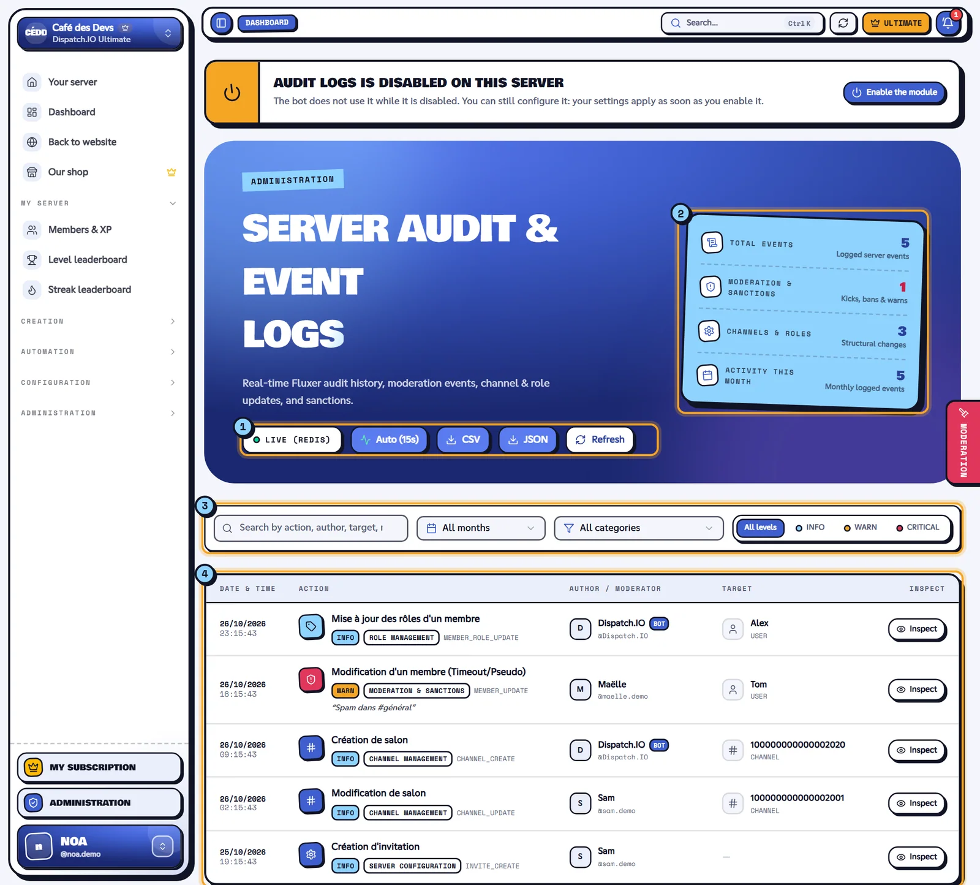This screenshot has height=885, width=980.
Task: Open the notifications bell
Action: click(x=948, y=23)
